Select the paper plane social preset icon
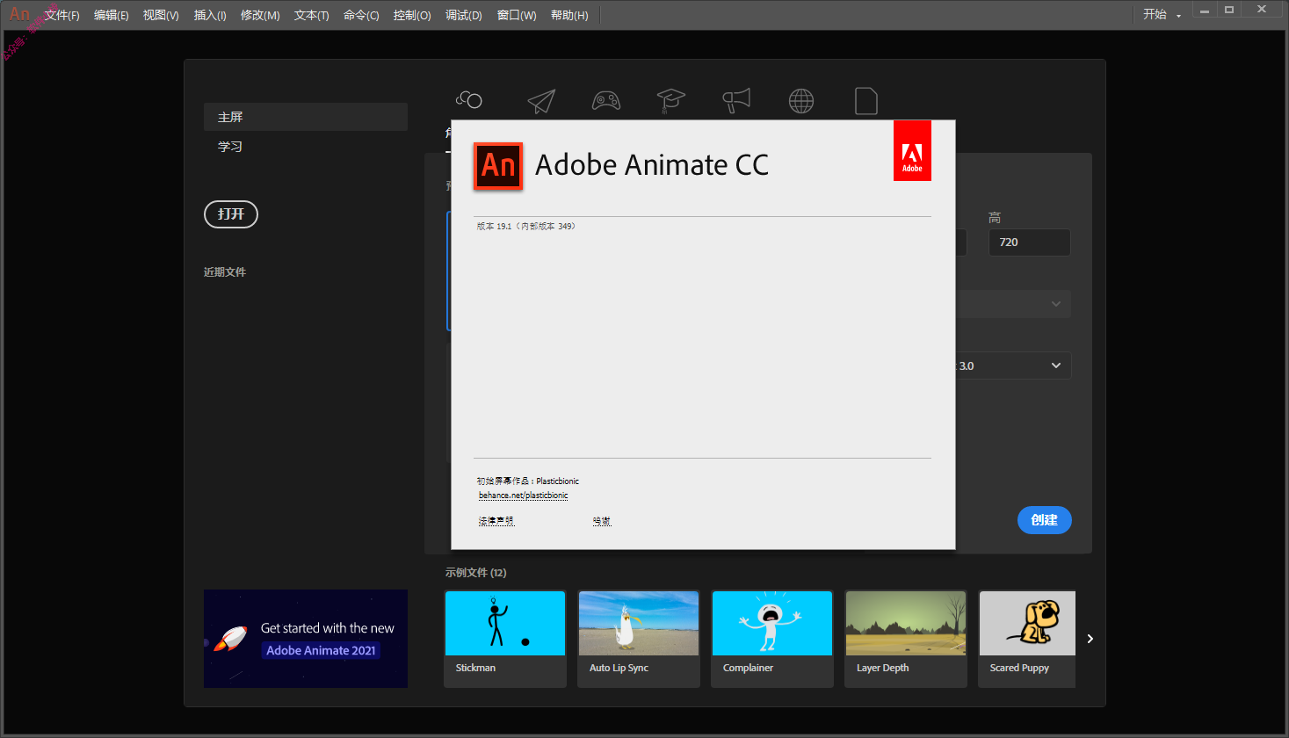1289x738 pixels. tap(541, 101)
